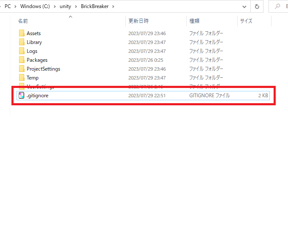Select the .gitignore file icon
288x233 pixels.
pyautogui.click(x=22, y=95)
